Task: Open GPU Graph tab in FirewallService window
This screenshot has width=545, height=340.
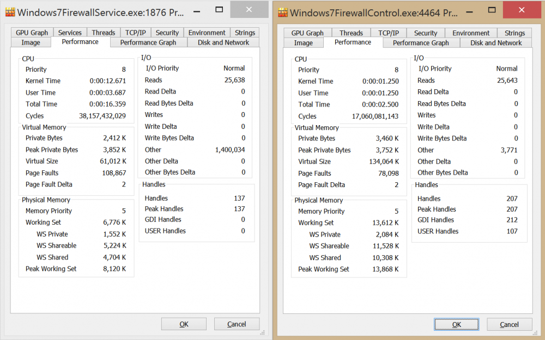Action: (x=32, y=33)
